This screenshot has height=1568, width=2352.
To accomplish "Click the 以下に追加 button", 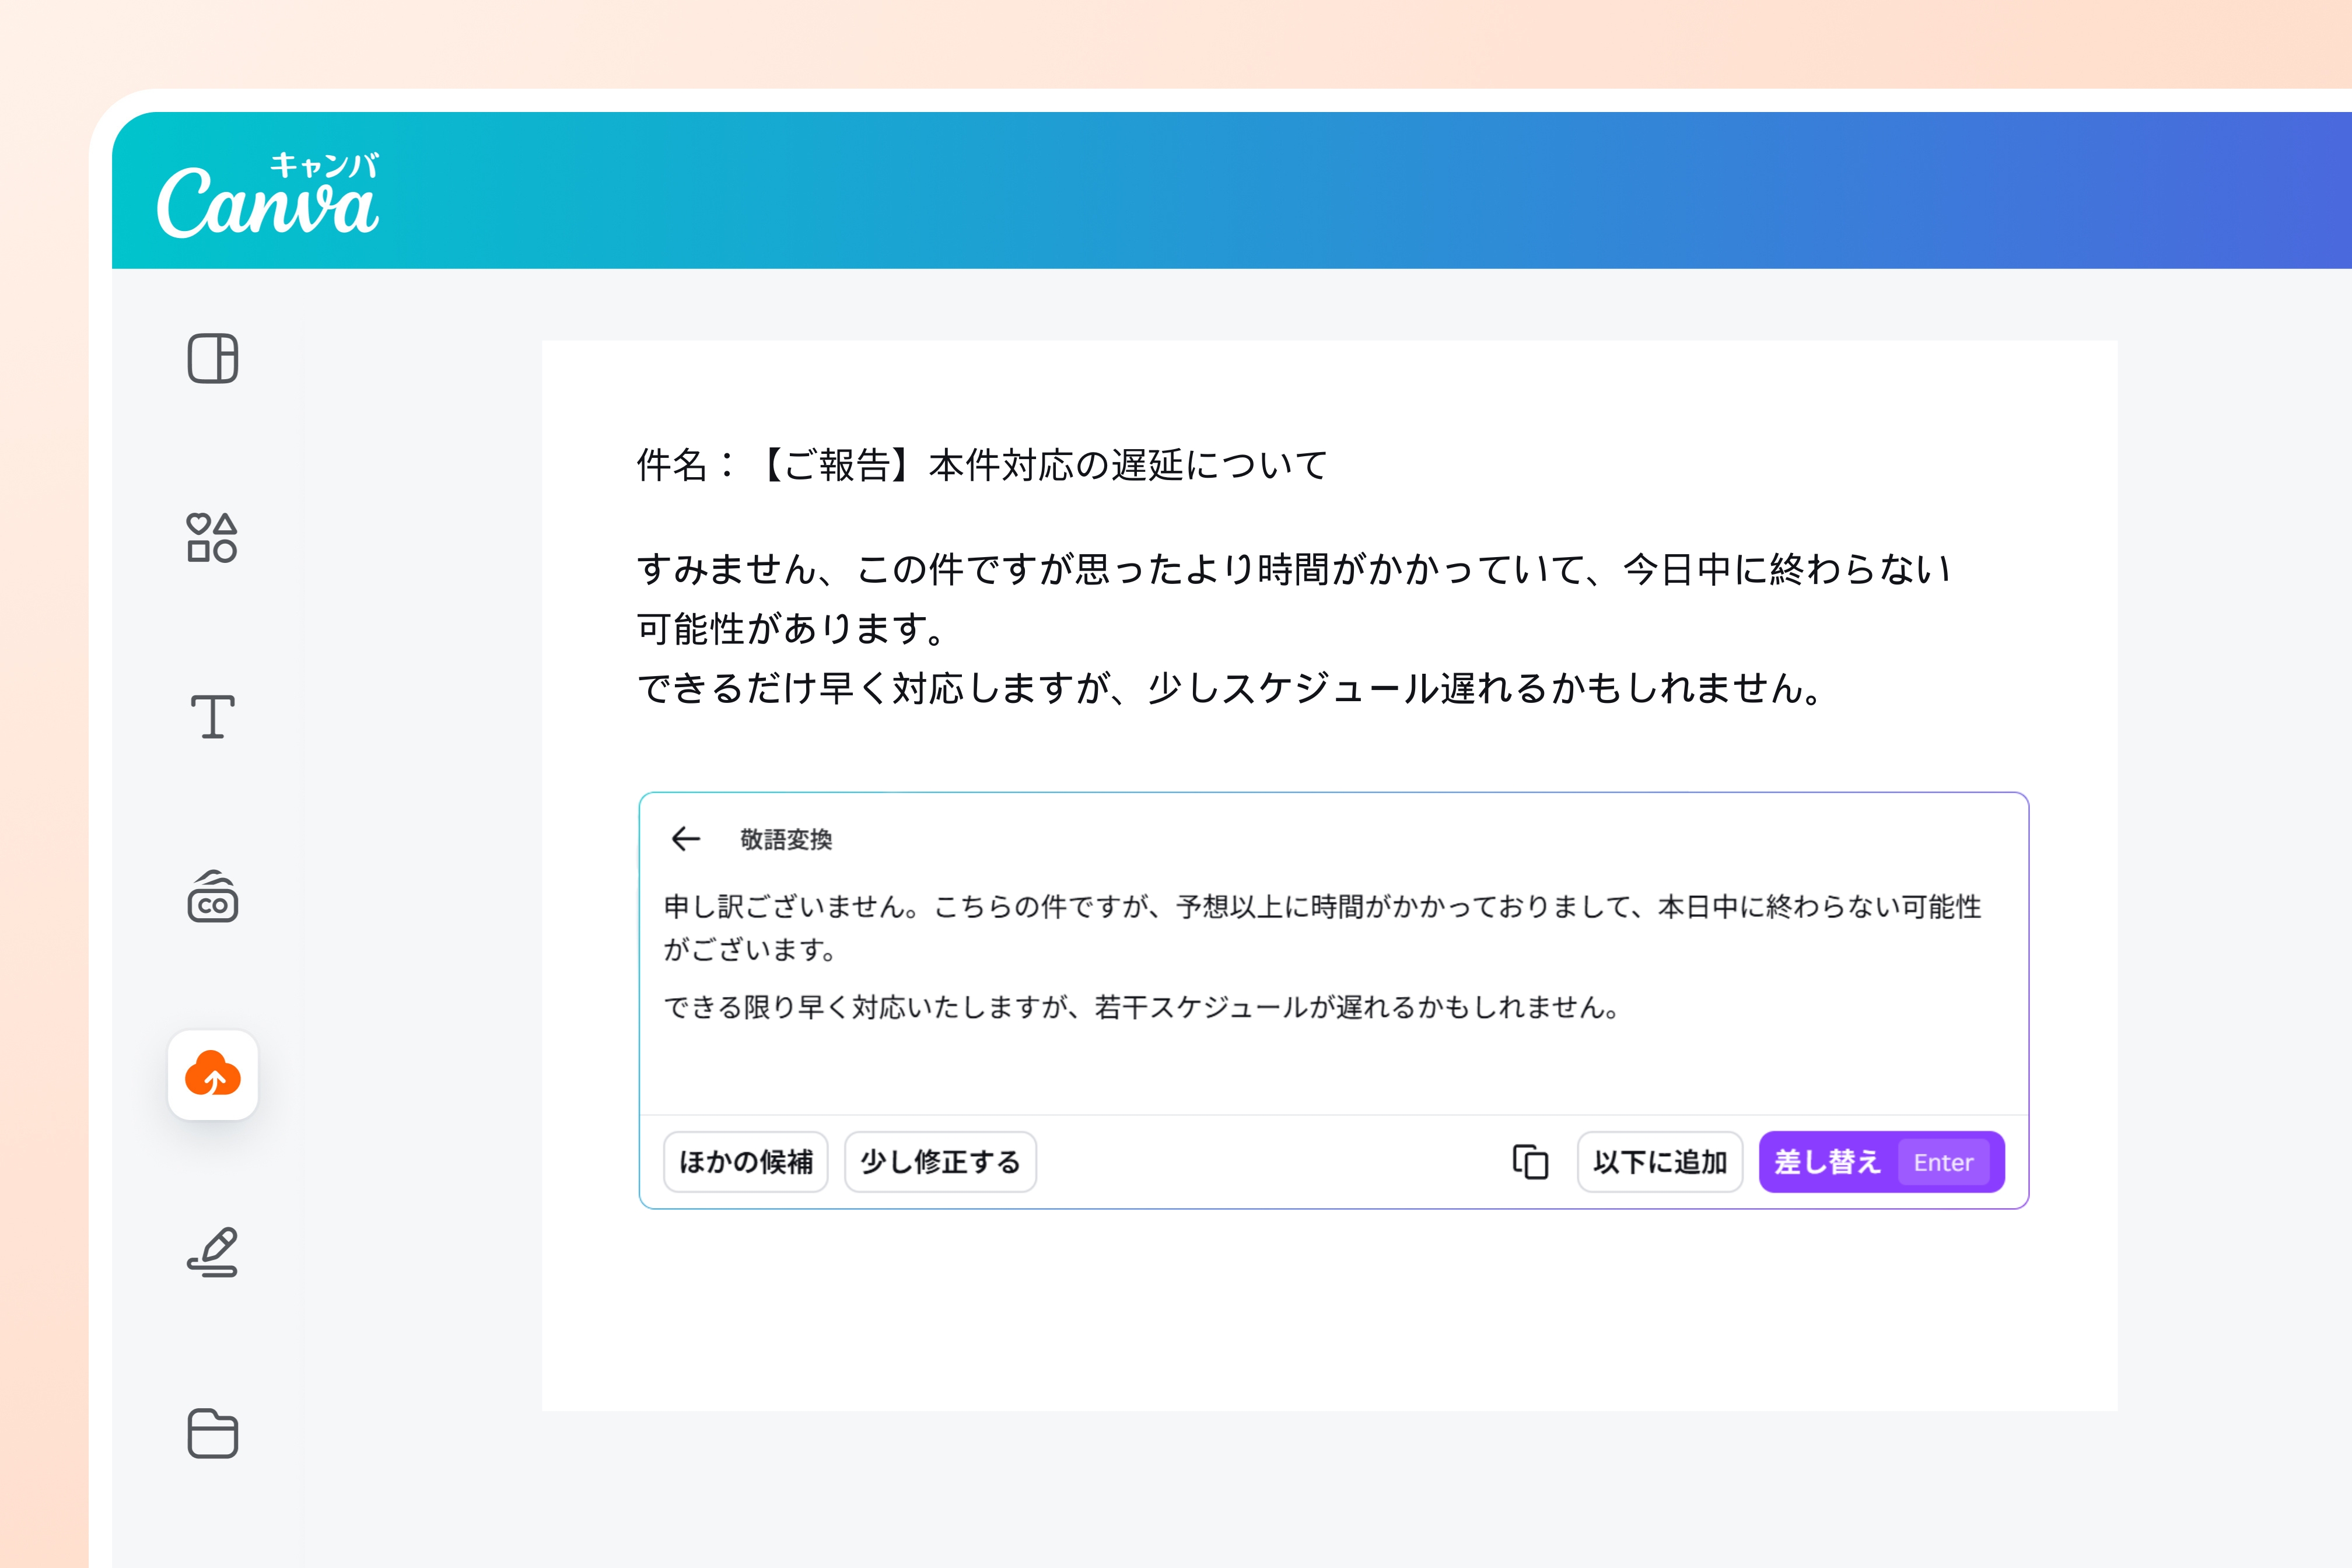I will tap(1660, 1162).
